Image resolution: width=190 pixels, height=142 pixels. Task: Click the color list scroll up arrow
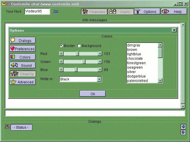pos(160,45)
